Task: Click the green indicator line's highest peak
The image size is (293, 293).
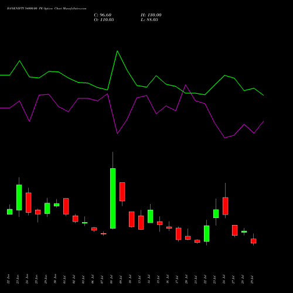Action: (117, 51)
